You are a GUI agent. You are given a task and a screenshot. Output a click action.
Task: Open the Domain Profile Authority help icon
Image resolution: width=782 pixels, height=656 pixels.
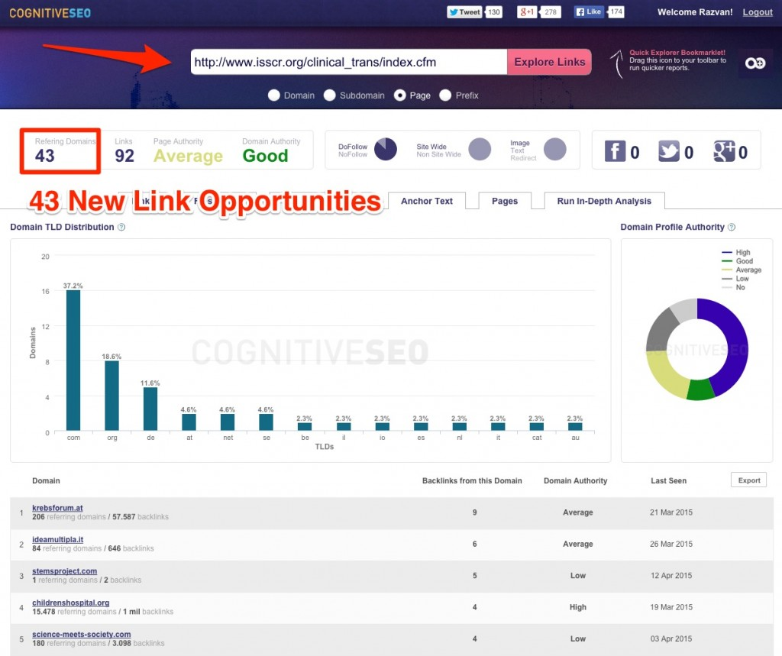click(x=731, y=227)
